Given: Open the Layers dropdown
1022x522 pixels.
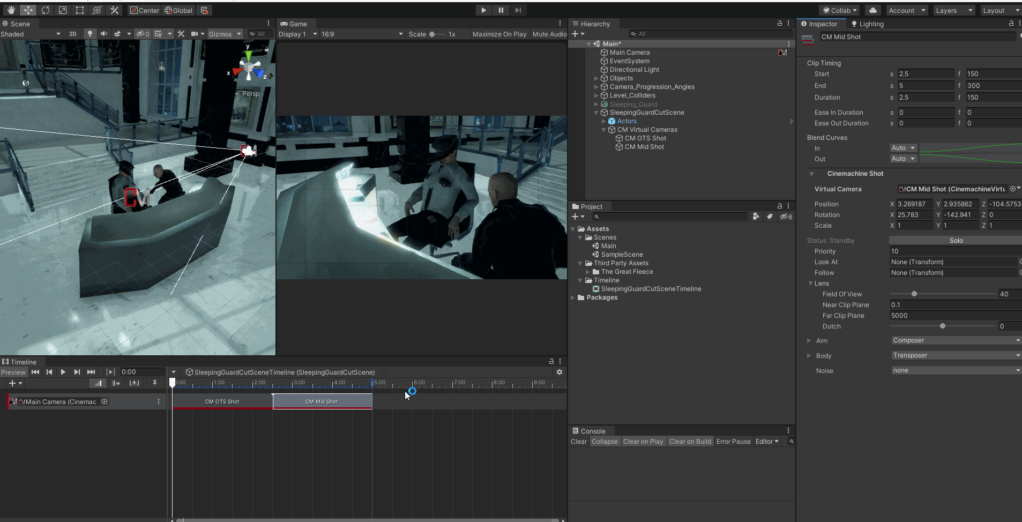Looking at the screenshot, I should coord(953,10).
